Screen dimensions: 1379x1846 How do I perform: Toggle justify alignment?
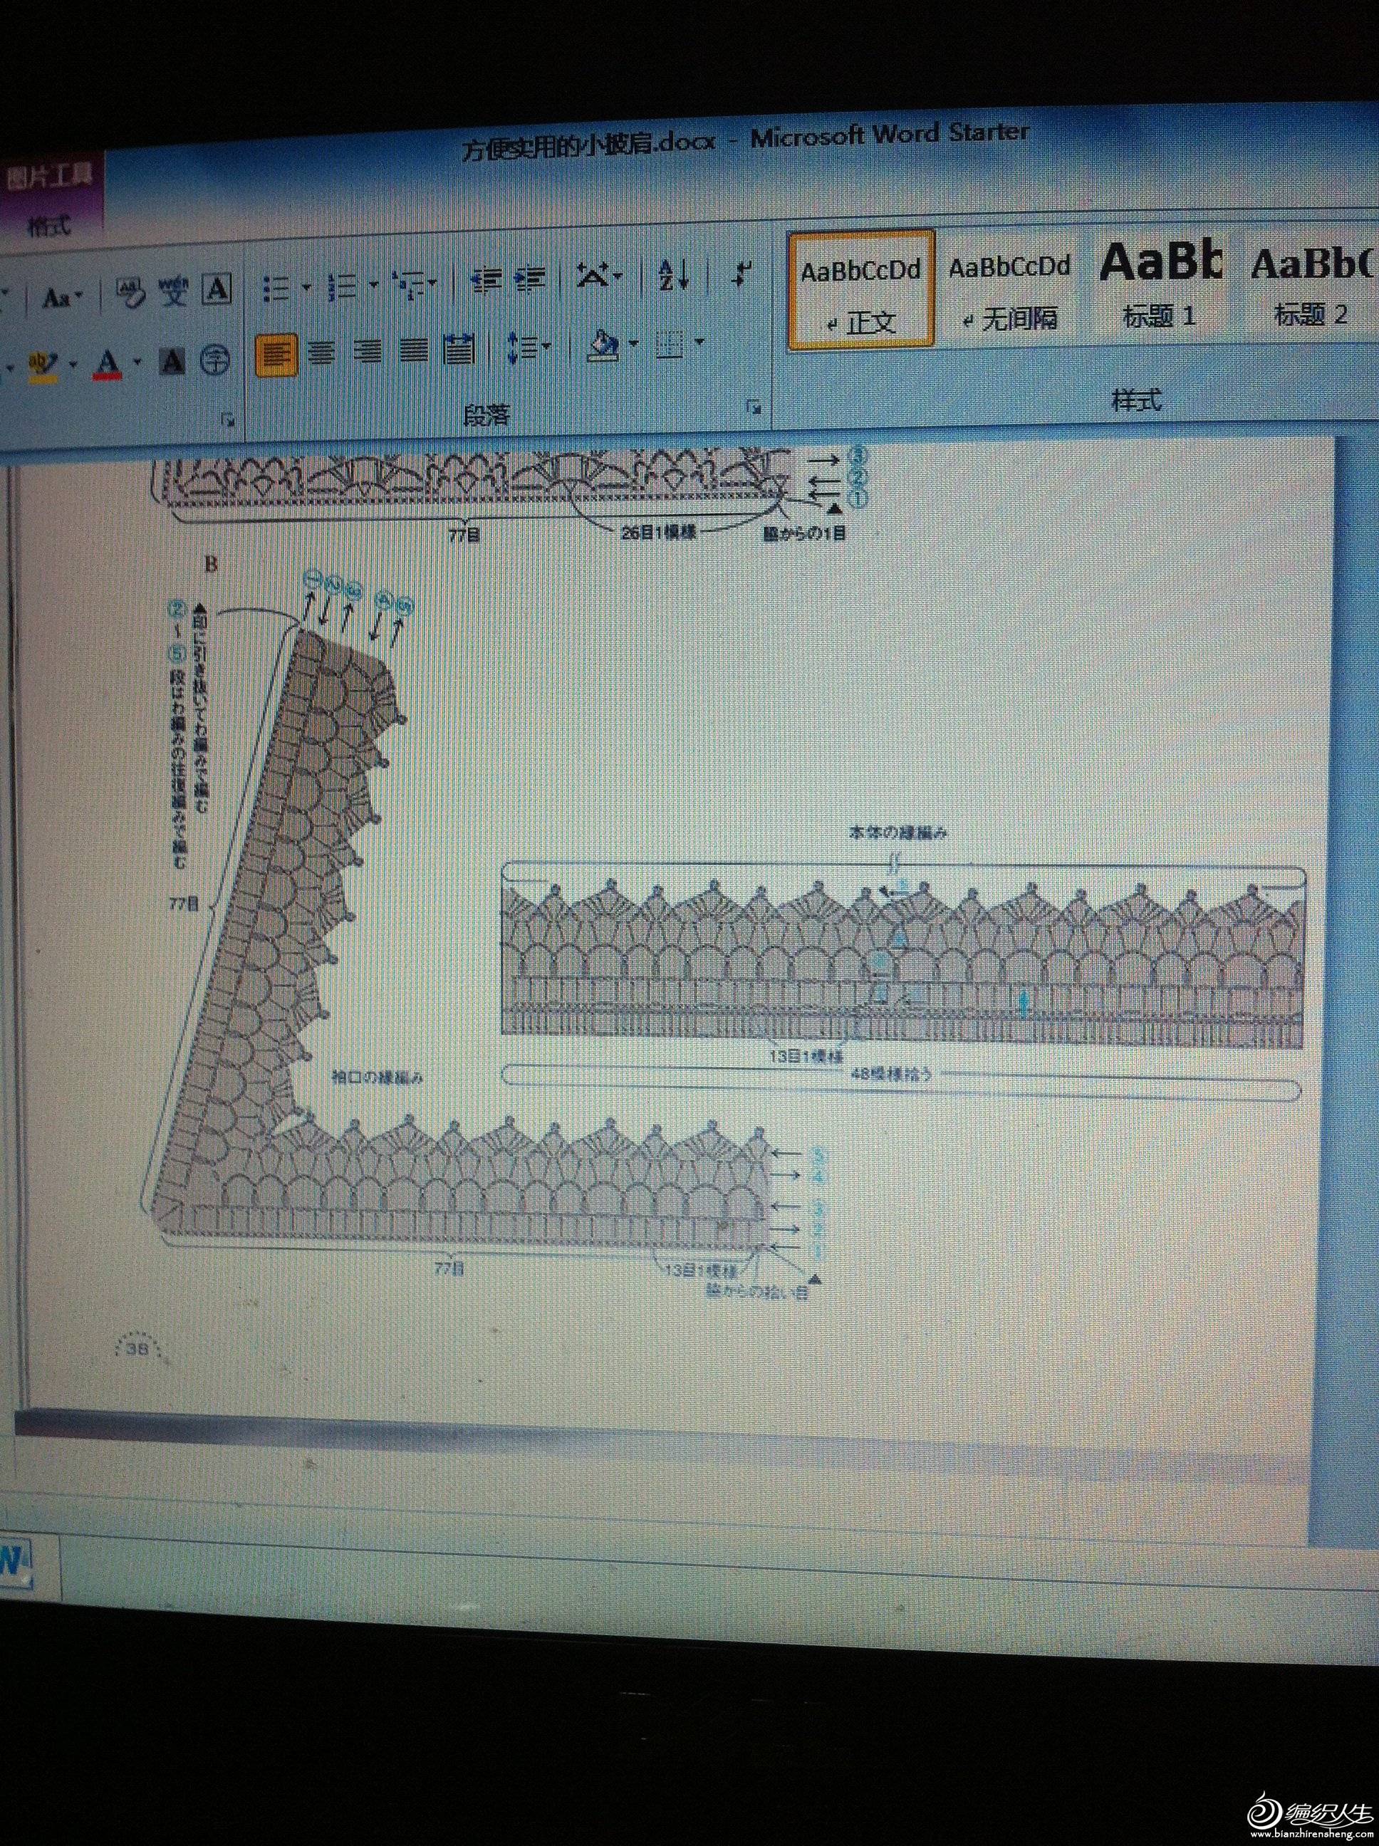pos(412,351)
